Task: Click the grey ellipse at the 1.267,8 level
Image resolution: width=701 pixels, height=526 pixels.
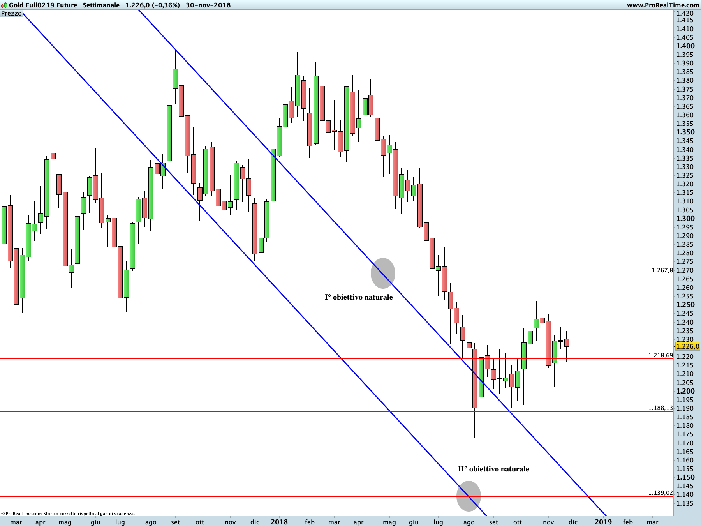Action: coord(383,273)
